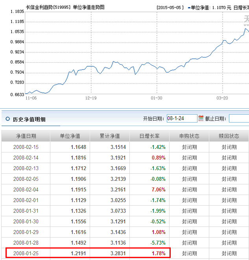Click the 累计净值 column header
The height and width of the screenshot is (260, 249).
110,136
